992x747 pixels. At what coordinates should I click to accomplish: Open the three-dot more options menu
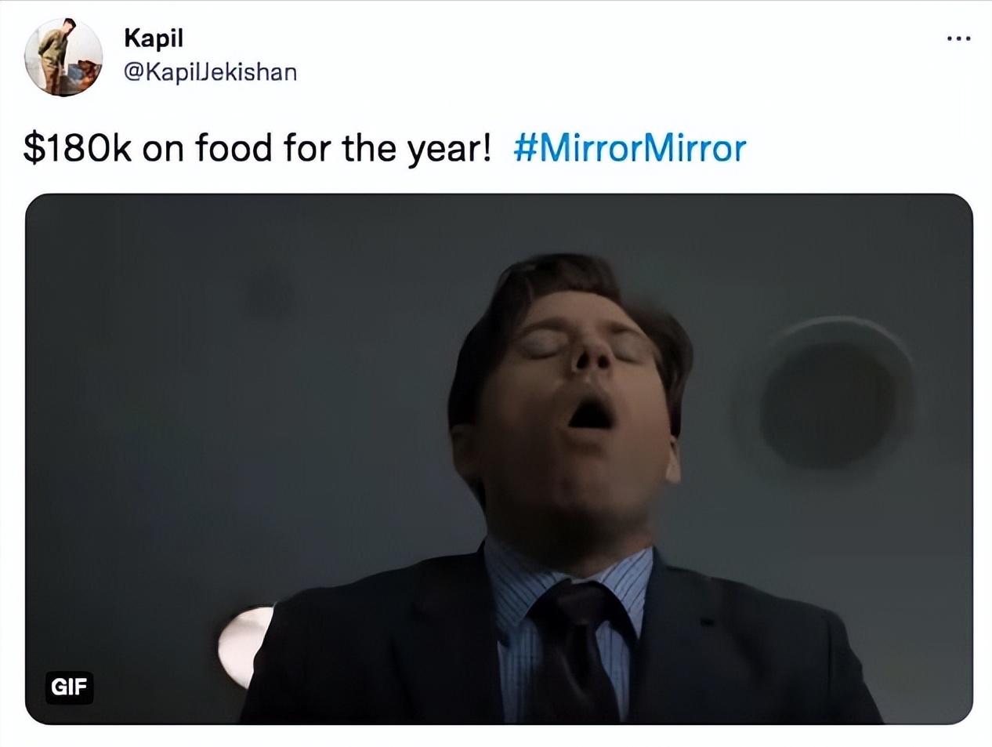pos(958,38)
